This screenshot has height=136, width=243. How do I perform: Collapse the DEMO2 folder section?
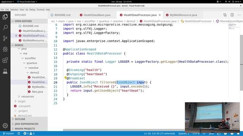click(29, 45)
